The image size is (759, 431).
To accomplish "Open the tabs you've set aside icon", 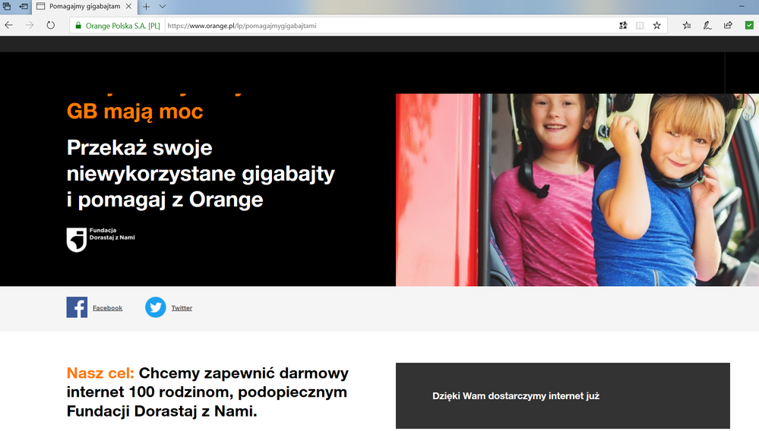I will (7, 6).
